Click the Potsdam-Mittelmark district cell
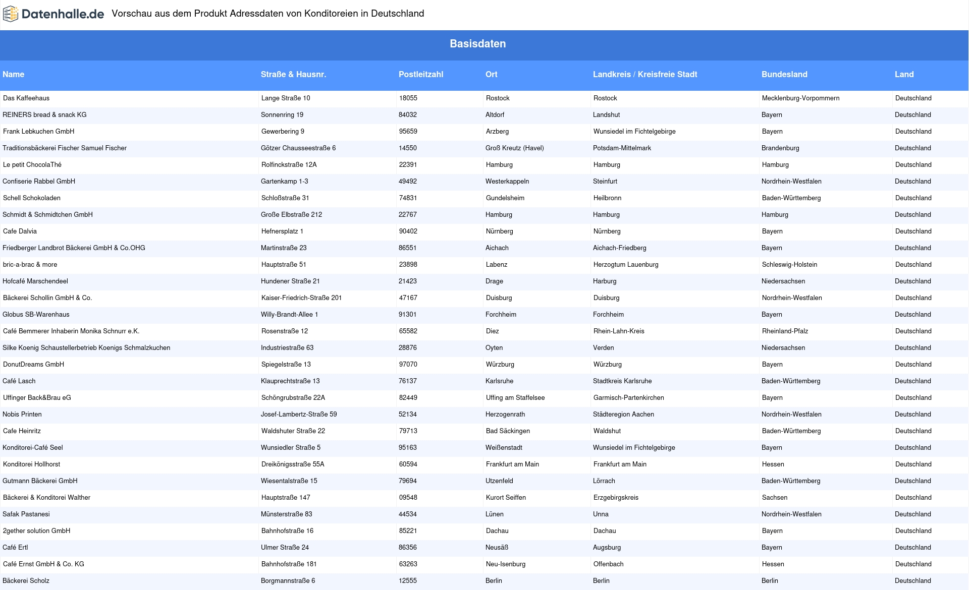 (622, 148)
